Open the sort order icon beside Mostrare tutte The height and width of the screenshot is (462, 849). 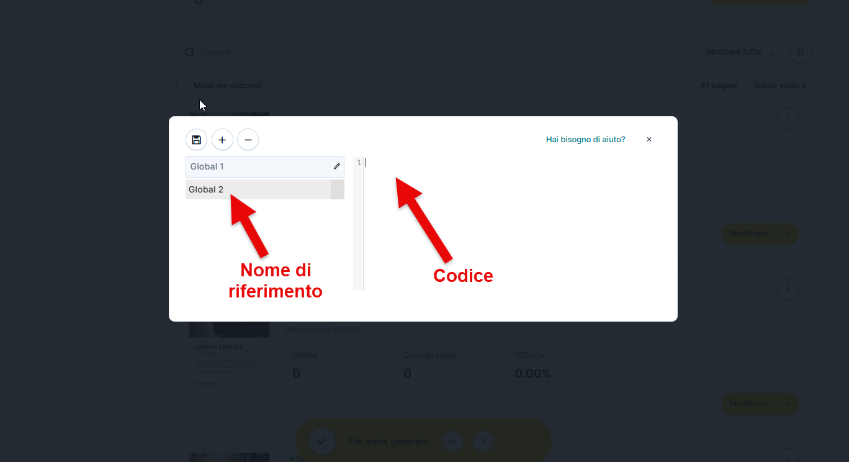(x=800, y=52)
